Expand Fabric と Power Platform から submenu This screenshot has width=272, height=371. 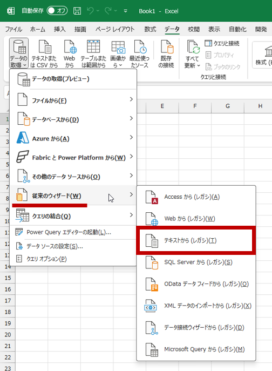pyautogui.click(x=73, y=157)
